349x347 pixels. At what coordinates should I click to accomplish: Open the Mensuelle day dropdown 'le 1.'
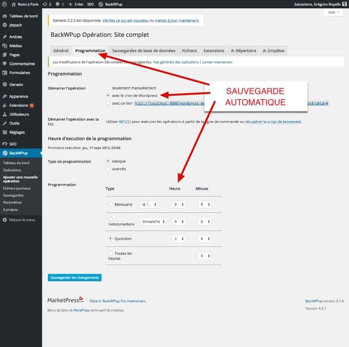point(149,204)
